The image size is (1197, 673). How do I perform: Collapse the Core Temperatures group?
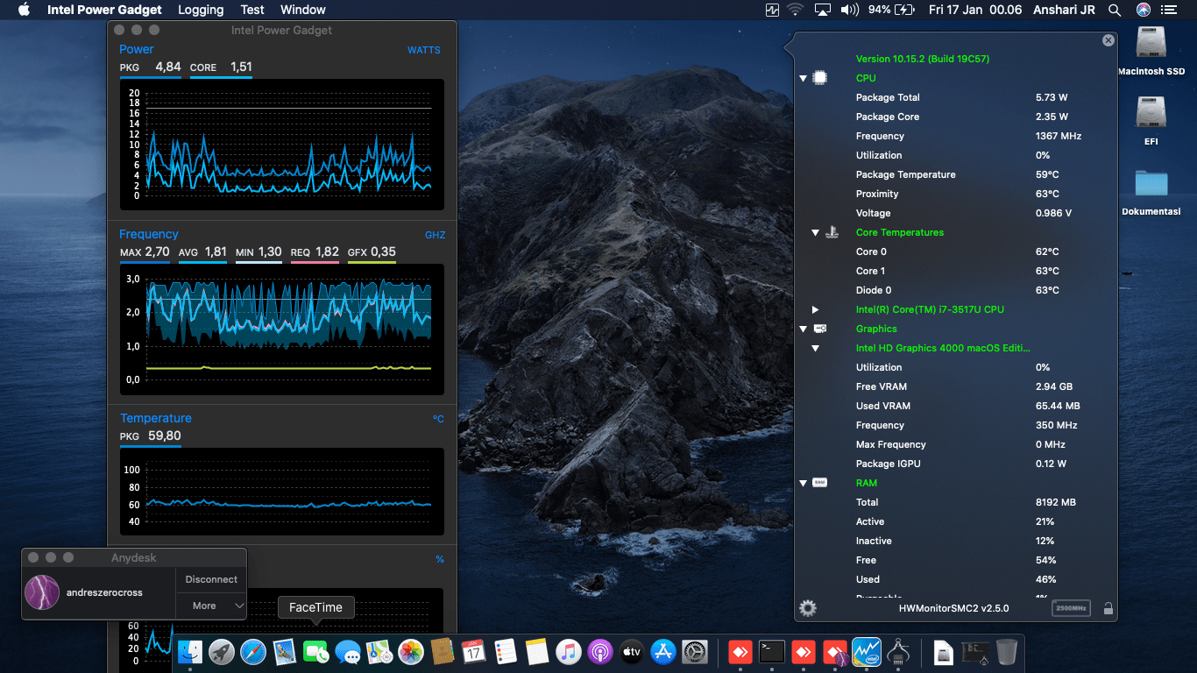click(x=815, y=233)
